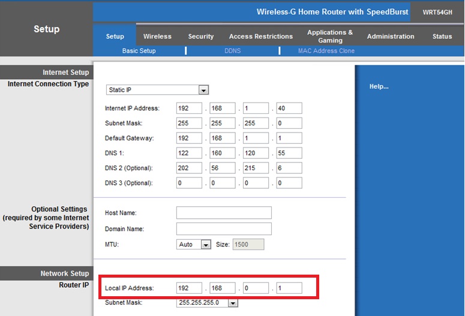The width and height of the screenshot is (465, 316).
Task: Click DNS 2 second octet 56
Action: (223, 168)
